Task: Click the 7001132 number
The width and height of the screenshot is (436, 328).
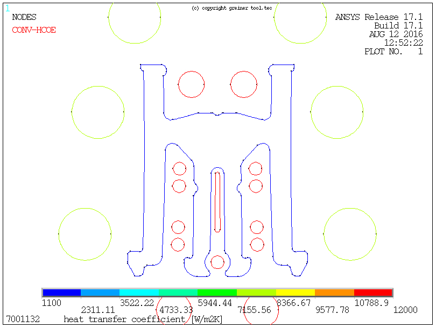Action: pyautogui.click(x=23, y=319)
